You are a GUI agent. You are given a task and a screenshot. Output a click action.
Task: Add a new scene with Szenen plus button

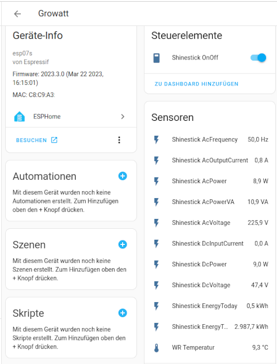coord(123,244)
